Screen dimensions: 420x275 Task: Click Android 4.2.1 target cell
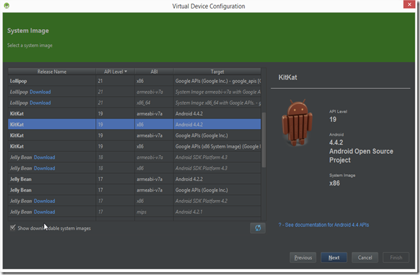(x=217, y=212)
